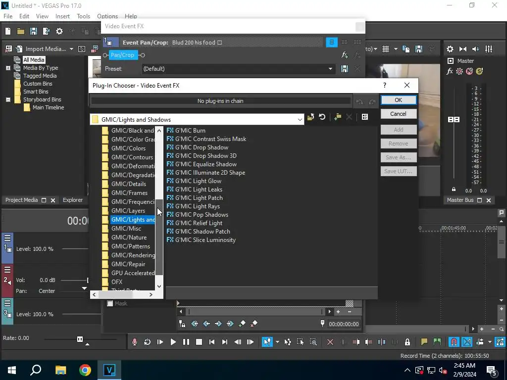Viewport: 507px width, 380px height.
Task: Open plug-in chain FX add button
Action: [x=345, y=55]
